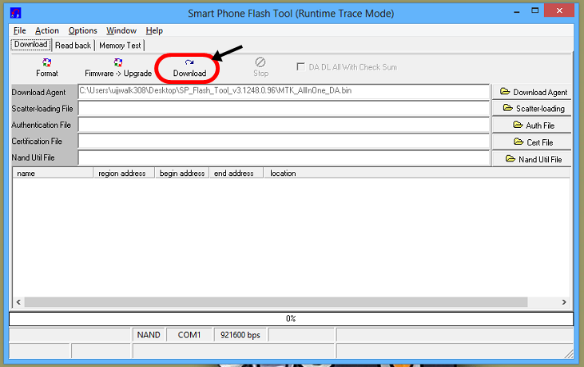This screenshot has height=367, width=584.
Task: Open the Action menu
Action: coord(47,30)
